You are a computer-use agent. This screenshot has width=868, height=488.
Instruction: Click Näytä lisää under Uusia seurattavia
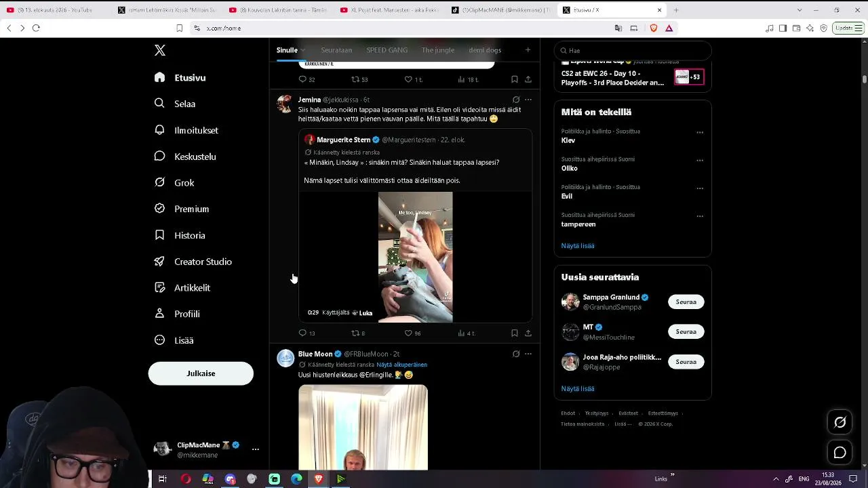pos(578,389)
